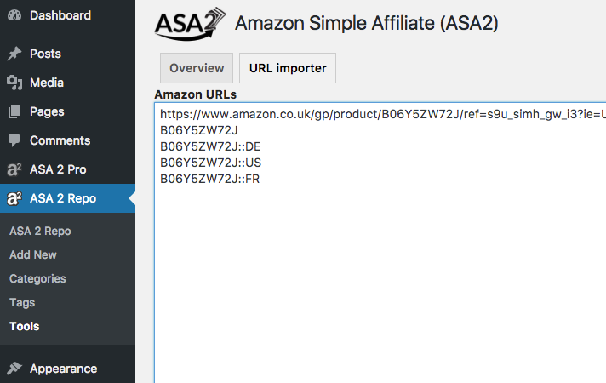
Task: Click the ASA 2 Repo sidebar icon
Action: coord(14,198)
